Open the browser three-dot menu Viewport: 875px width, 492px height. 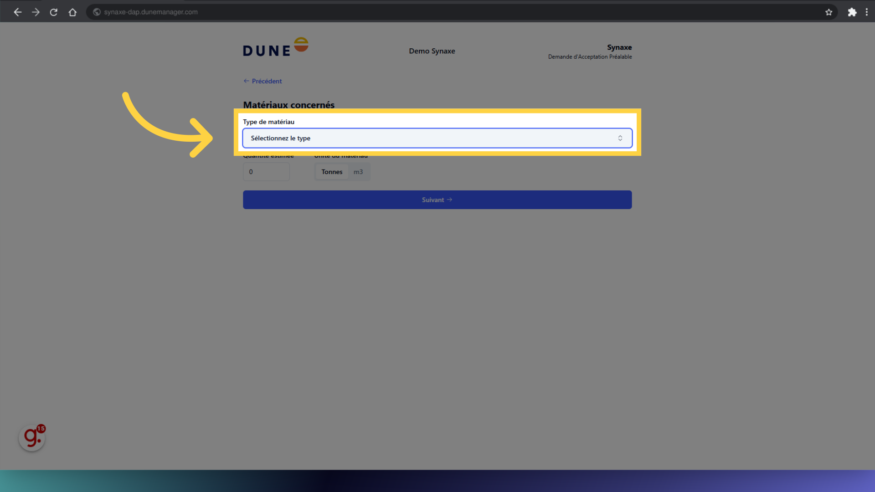click(866, 12)
